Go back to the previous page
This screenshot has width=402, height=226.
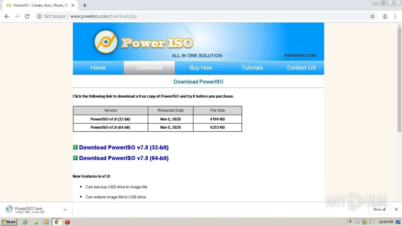(7, 16)
